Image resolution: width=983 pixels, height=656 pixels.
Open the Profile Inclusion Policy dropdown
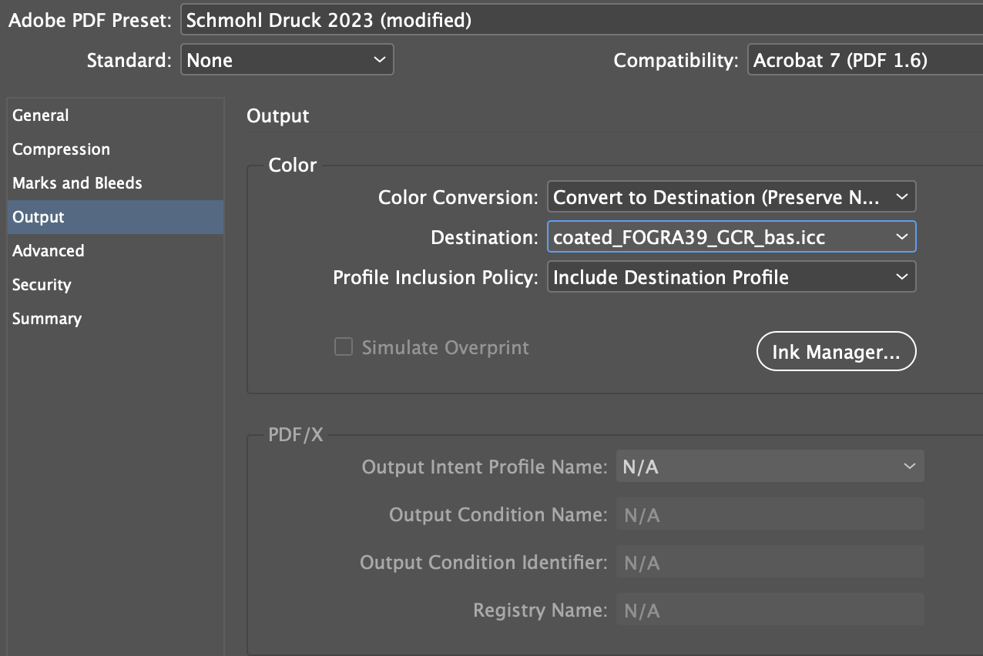(730, 276)
